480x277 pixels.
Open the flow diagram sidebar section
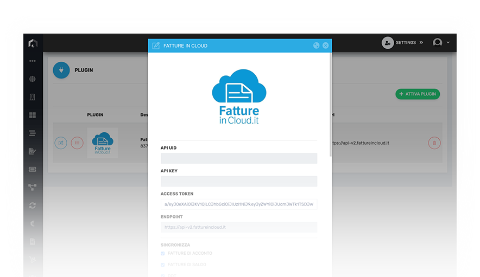click(x=33, y=187)
